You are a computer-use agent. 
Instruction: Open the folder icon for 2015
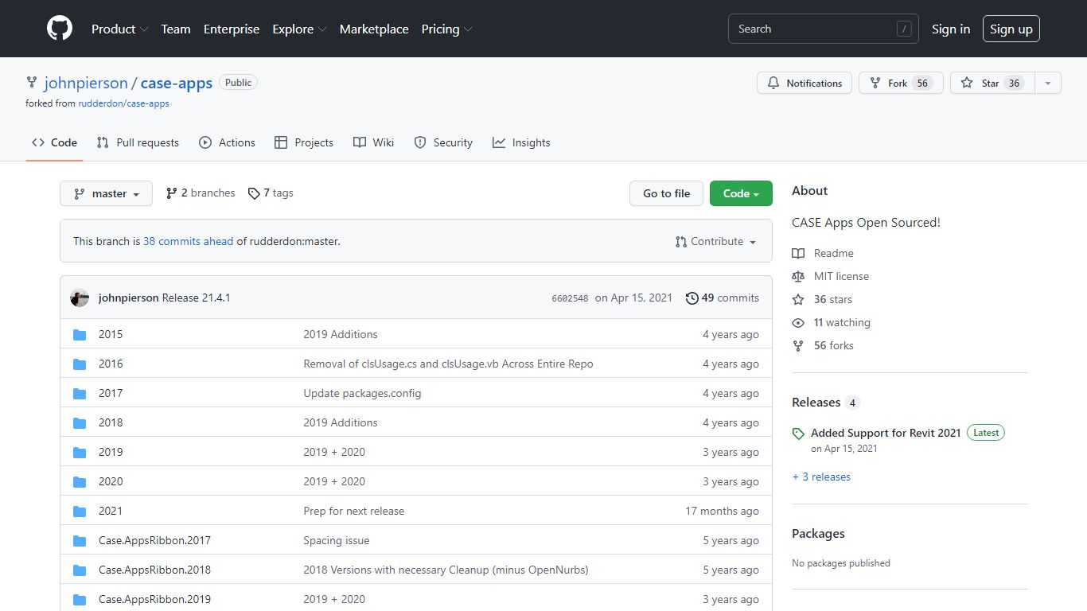[x=80, y=334]
